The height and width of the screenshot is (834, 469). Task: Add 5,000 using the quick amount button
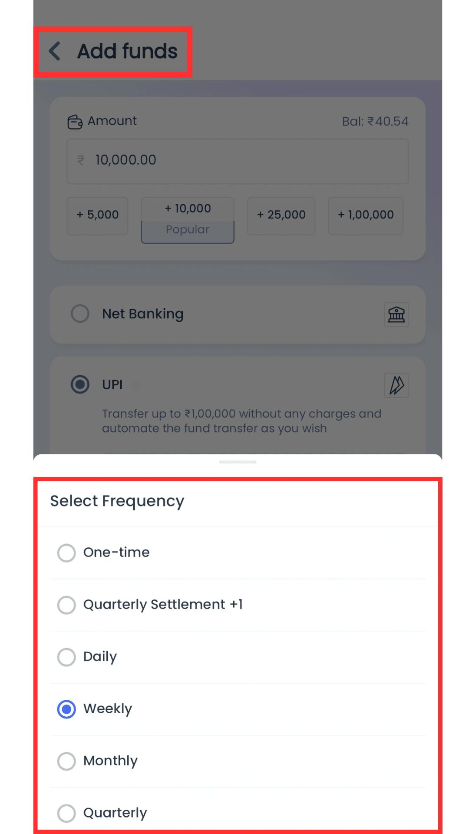point(97,215)
